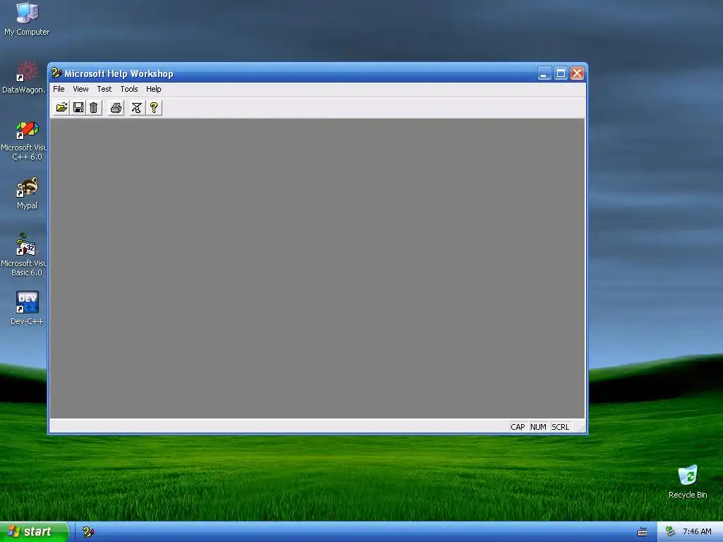This screenshot has width=723, height=542.
Task: Minimize the Microsoft Help Workshop window
Action: [544, 73]
